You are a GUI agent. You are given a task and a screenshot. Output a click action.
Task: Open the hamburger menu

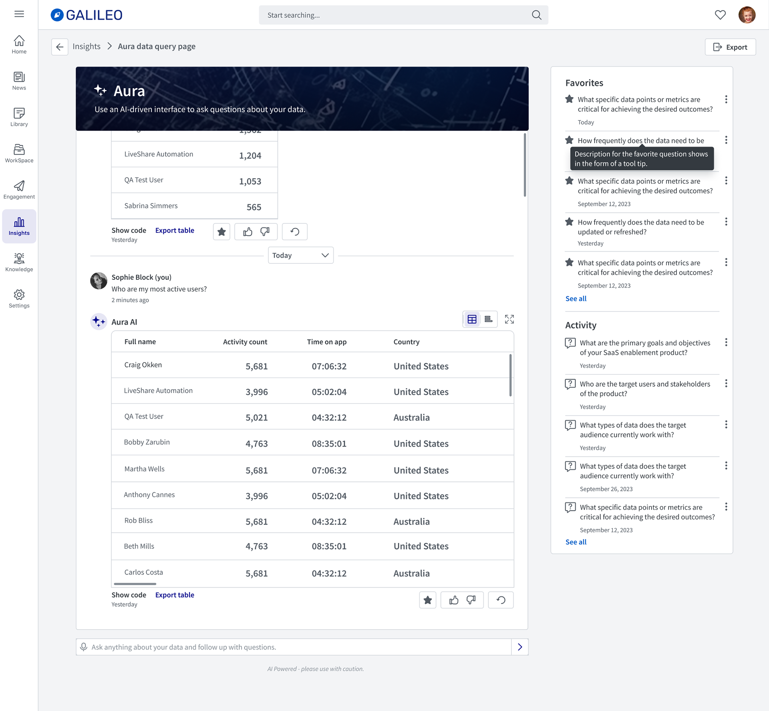click(19, 14)
